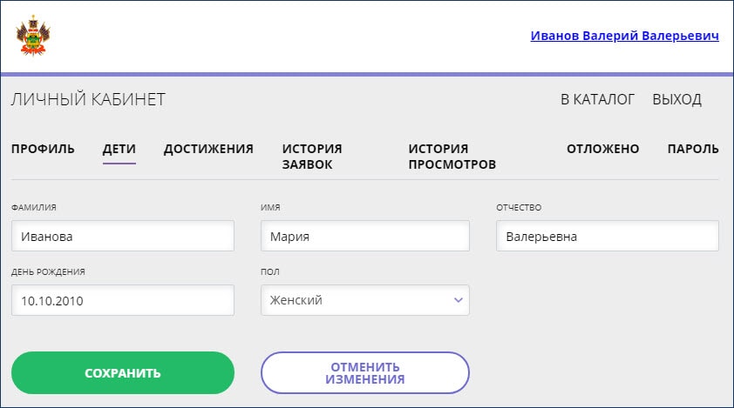This screenshot has width=734, height=408.
Task: Open the ИСТОРИЯ ПРОСМОТРОВ tab
Action: click(452, 157)
